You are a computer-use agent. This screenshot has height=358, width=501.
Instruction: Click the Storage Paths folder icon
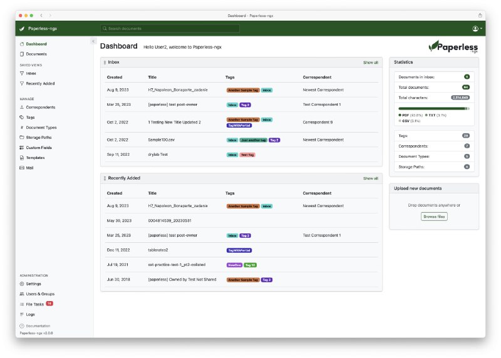coord(23,137)
